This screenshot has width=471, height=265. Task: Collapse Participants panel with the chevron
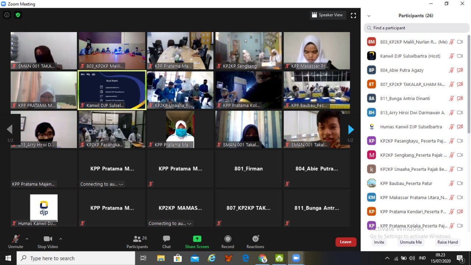pyautogui.click(x=369, y=16)
